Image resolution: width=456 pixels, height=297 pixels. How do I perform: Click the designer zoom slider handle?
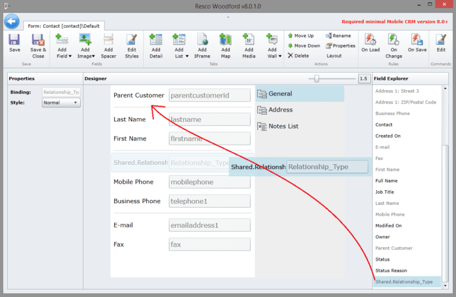pos(315,78)
